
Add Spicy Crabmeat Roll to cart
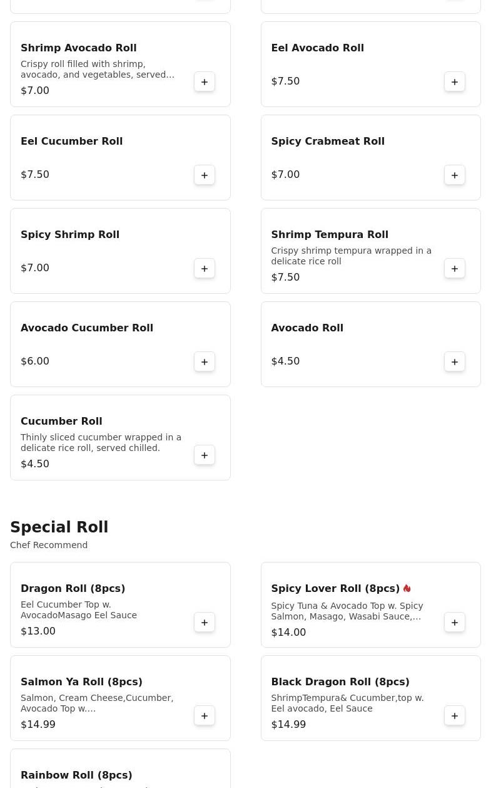[x=455, y=175]
